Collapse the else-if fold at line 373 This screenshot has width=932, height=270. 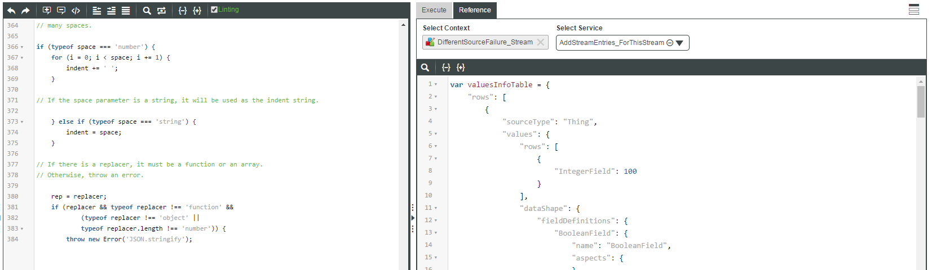[x=22, y=122]
